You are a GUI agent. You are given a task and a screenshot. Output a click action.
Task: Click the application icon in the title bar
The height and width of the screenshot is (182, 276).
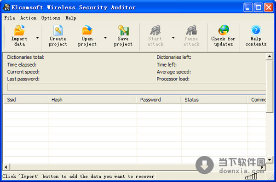[x=6, y=7]
